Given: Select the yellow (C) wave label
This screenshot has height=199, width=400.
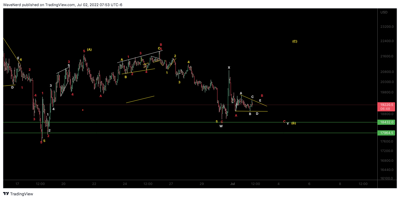Looking at the screenshot, I should click(x=295, y=41).
